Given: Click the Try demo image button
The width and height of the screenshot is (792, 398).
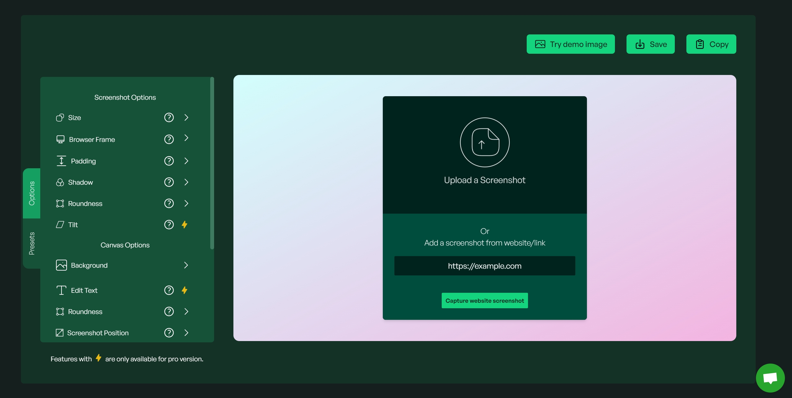Looking at the screenshot, I should [570, 44].
